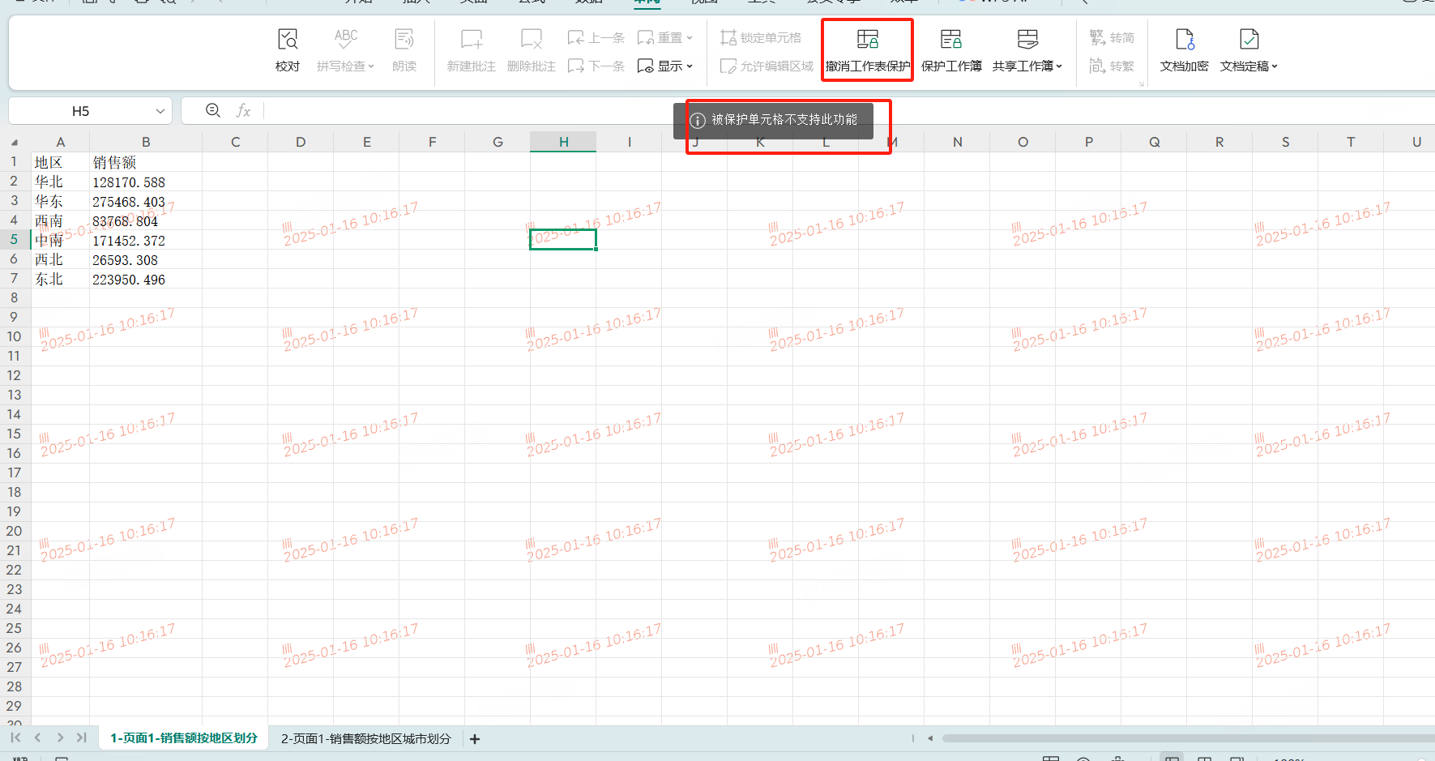Click 撤消工作表保护 to unprotect the sheet
The width and height of the screenshot is (1435, 761).
(x=867, y=50)
